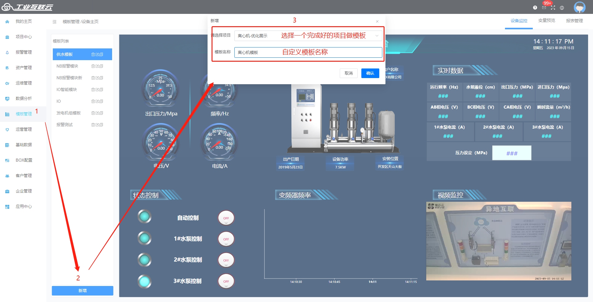Click the 视频监控 camera feed
The height and width of the screenshot is (302, 593).
(499, 241)
